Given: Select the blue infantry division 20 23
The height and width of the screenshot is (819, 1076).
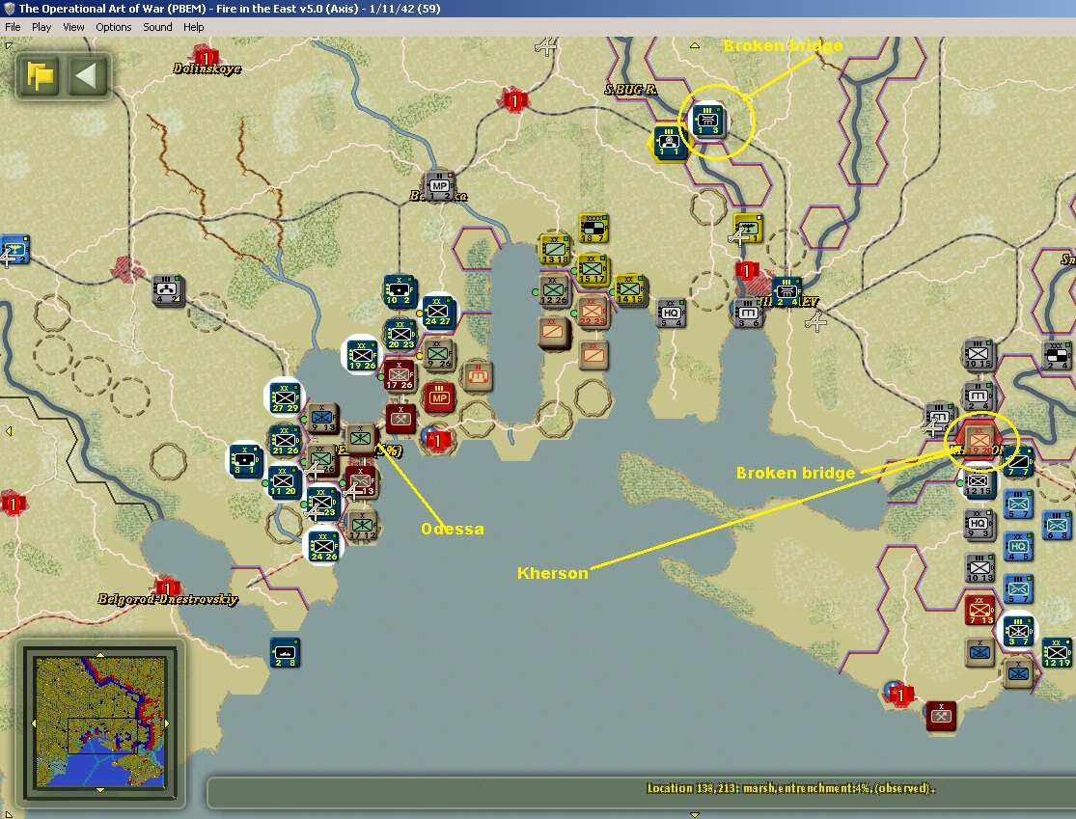Looking at the screenshot, I should (x=400, y=335).
